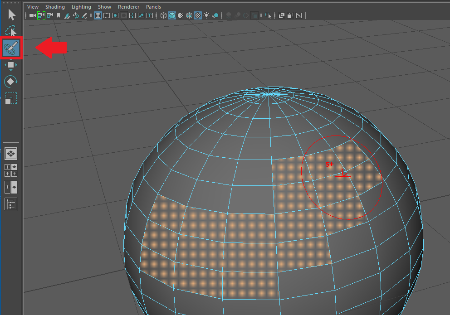Pick the Scale tool
Viewport: 450px width, 315px height.
coord(11,98)
